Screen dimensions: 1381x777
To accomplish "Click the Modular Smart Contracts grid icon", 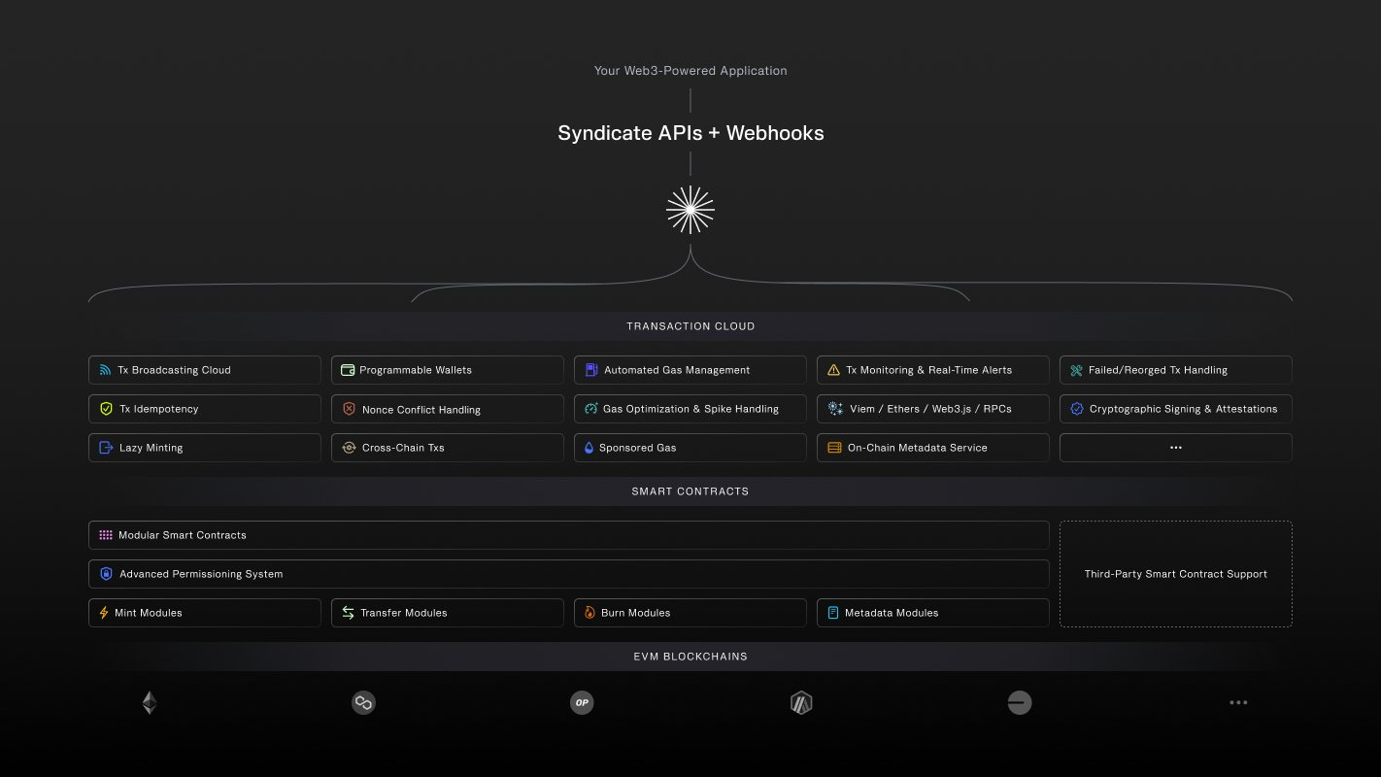I will (x=106, y=535).
